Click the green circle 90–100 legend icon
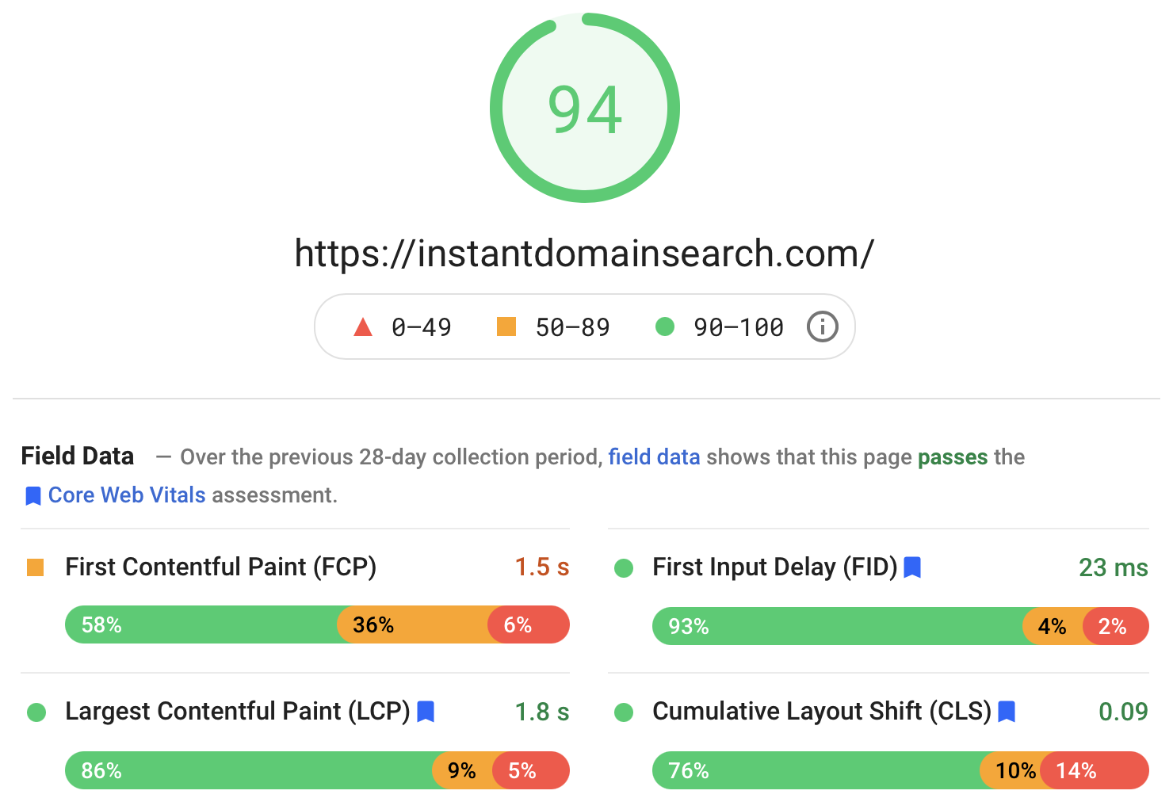 click(665, 327)
